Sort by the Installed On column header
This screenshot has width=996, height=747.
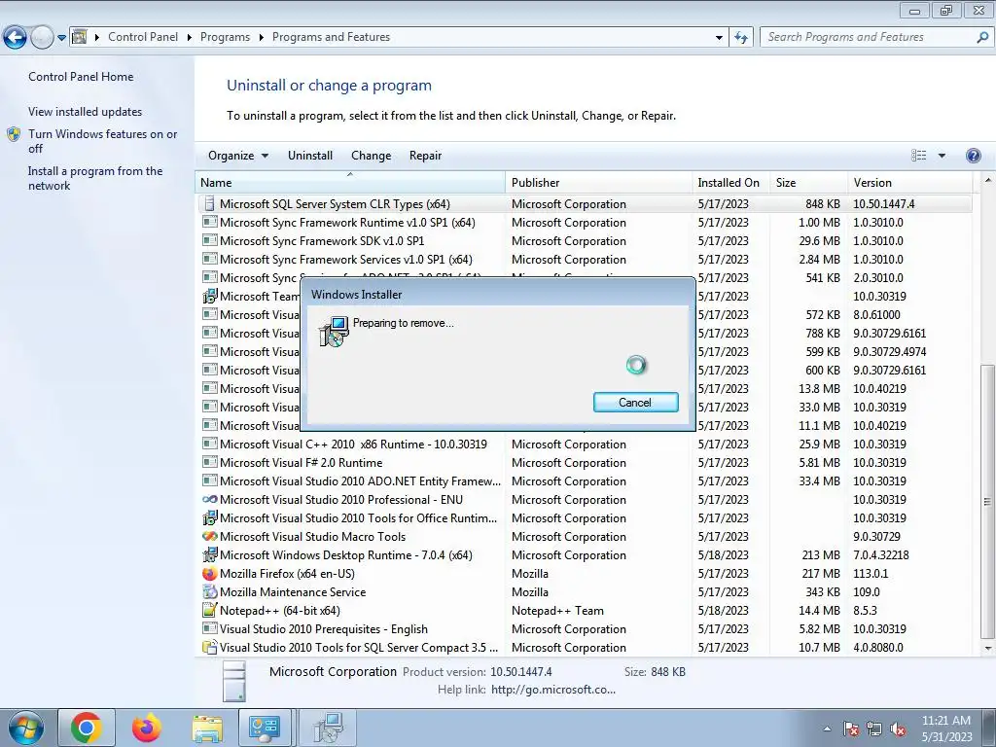(x=731, y=182)
